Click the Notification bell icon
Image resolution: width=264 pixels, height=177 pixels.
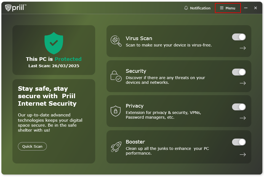186,8
